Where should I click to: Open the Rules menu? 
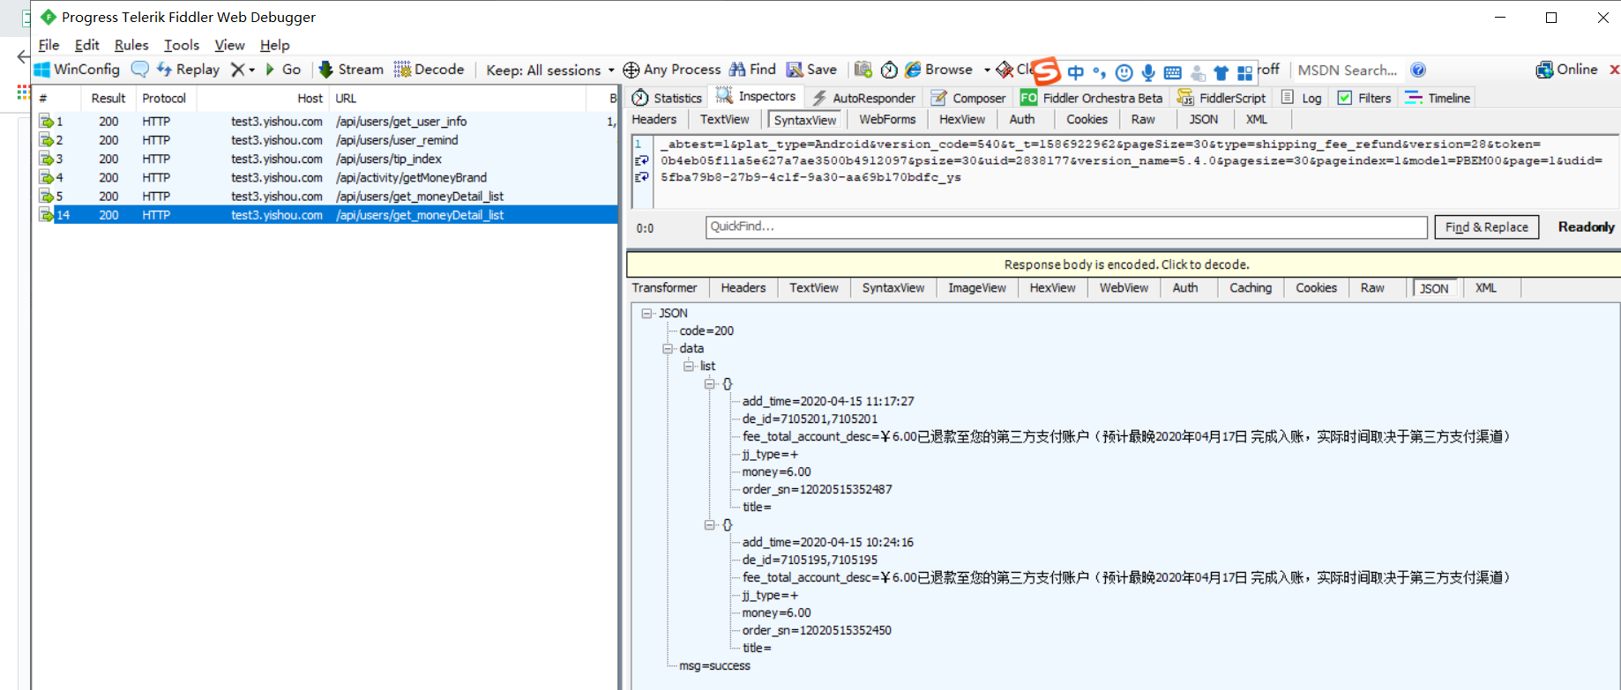131,45
